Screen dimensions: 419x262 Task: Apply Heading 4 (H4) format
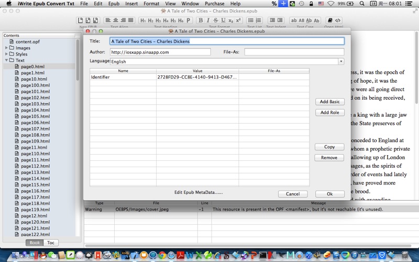click(166, 20)
